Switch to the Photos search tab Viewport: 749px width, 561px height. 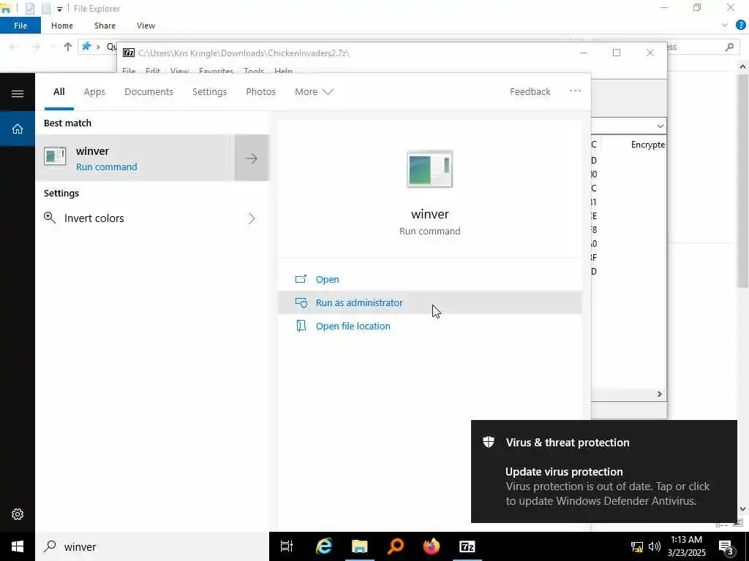[x=261, y=91]
